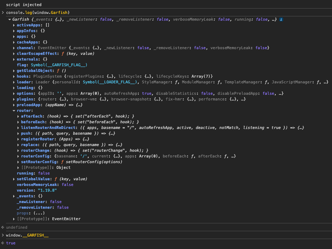Expand the routerConfig entry

[18, 156]
